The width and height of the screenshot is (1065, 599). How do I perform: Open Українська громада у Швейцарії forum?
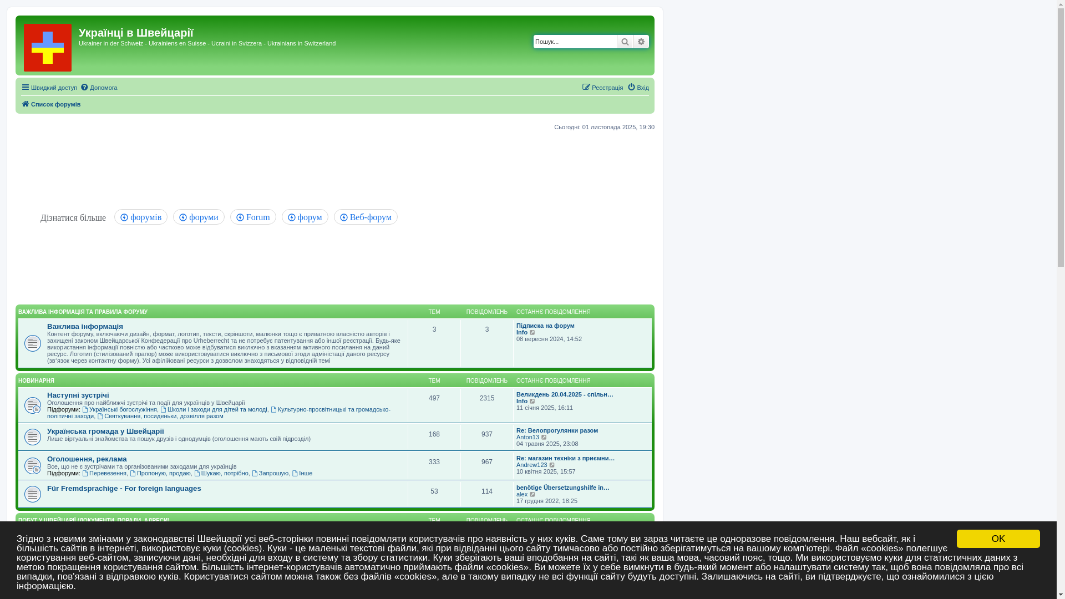[x=105, y=432]
